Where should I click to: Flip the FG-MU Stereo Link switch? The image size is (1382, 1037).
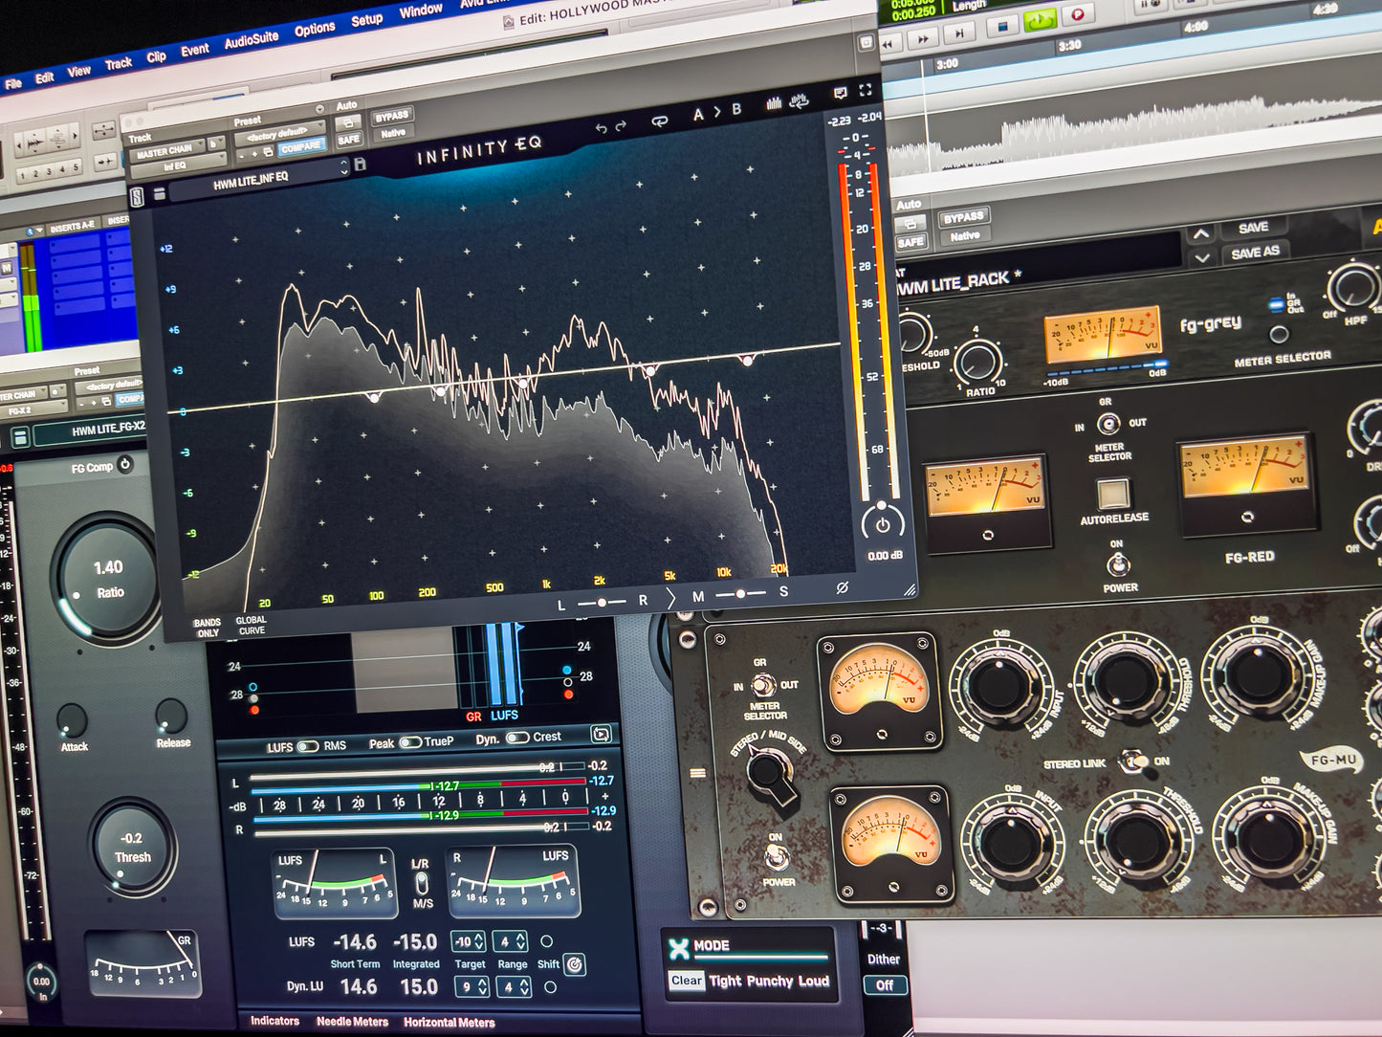1133,761
